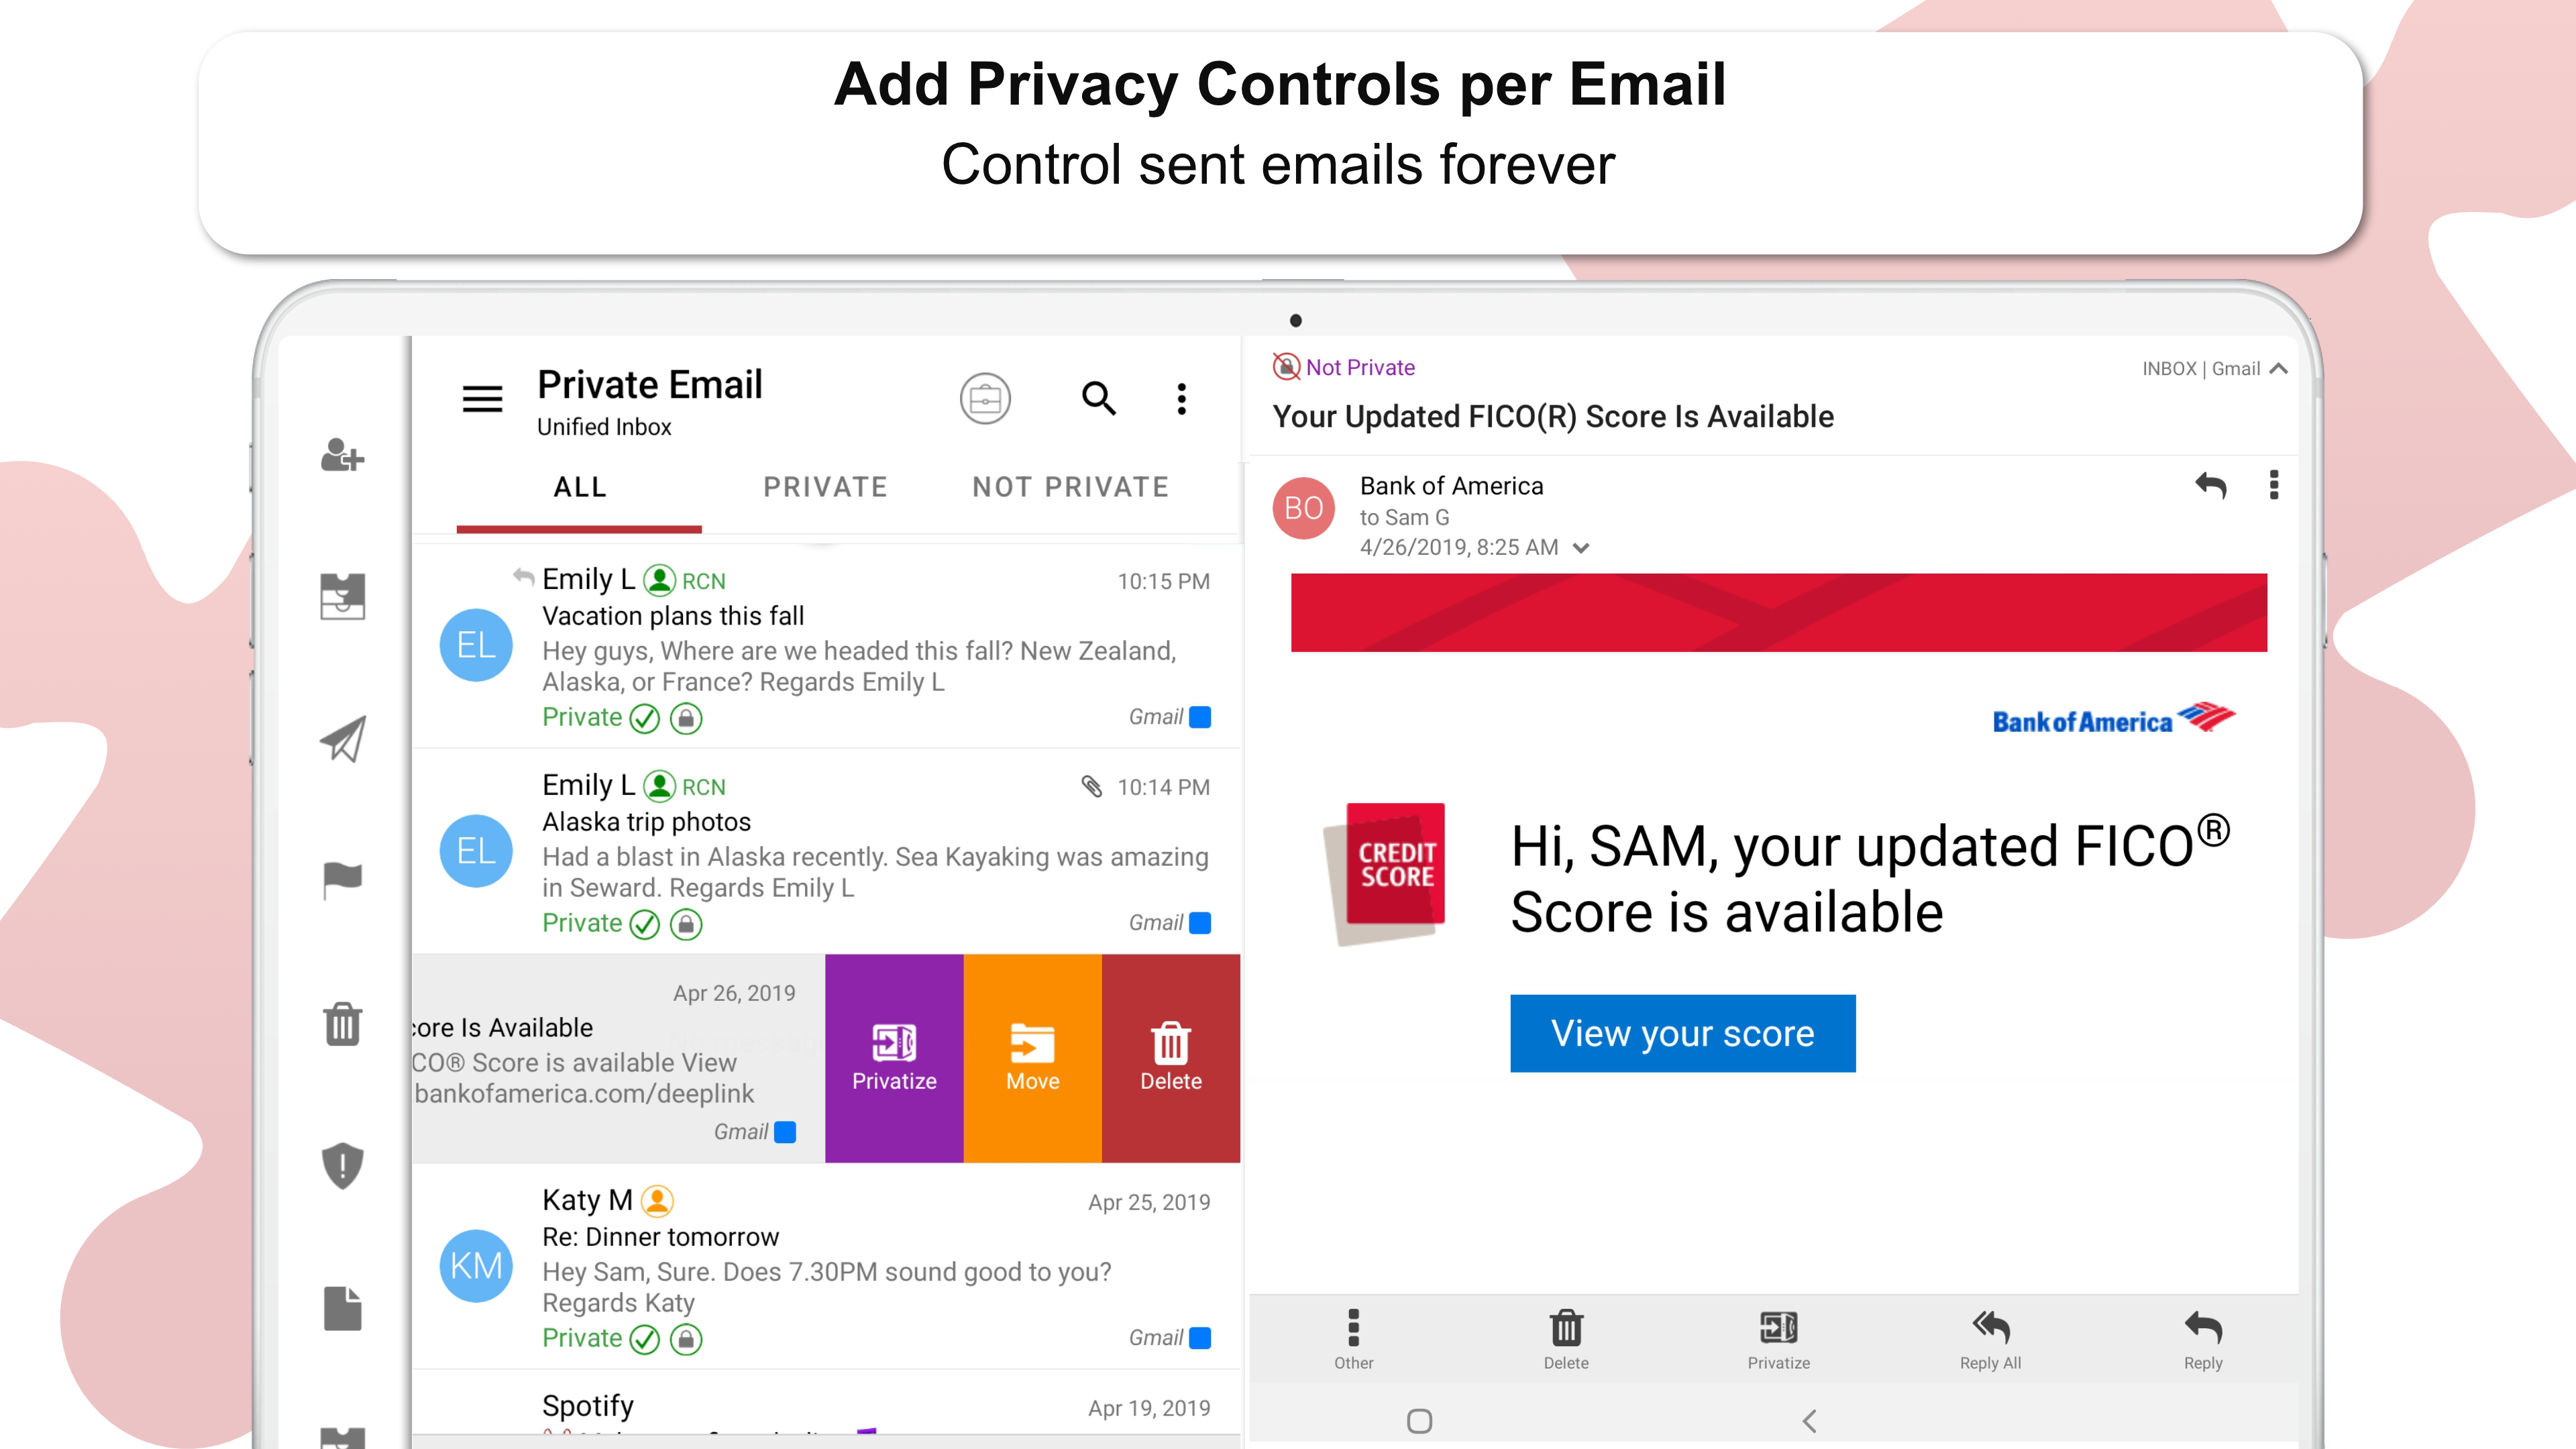Reply using arrow beside Bank of America
2576x1449 pixels.
[2211, 486]
